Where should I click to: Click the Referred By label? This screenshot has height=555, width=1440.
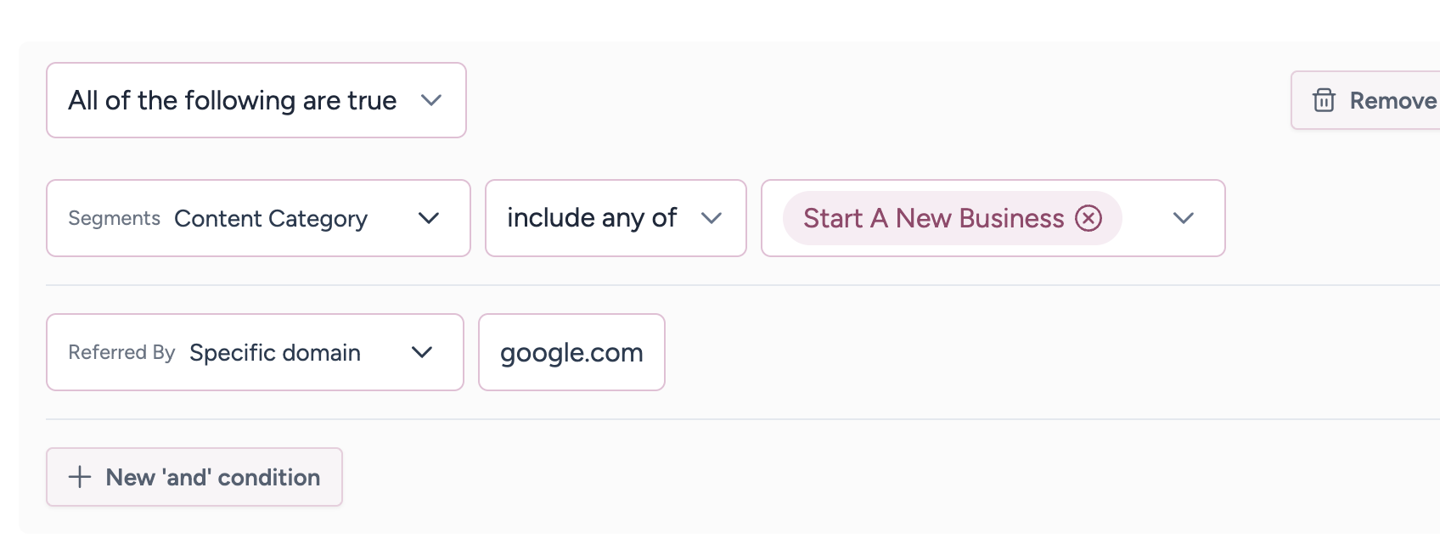pyautogui.click(x=121, y=352)
